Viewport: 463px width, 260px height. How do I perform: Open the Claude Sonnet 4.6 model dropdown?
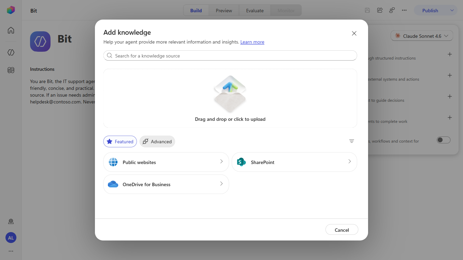click(x=422, y=36)
